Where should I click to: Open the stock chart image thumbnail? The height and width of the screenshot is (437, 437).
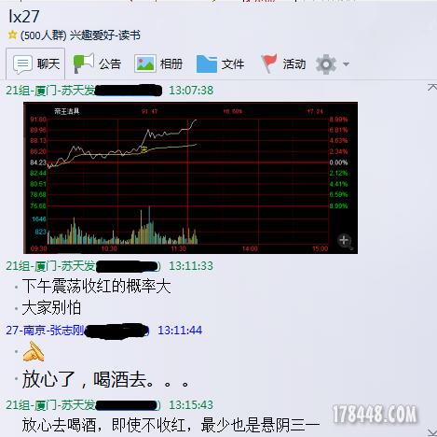tap(190, 177)
